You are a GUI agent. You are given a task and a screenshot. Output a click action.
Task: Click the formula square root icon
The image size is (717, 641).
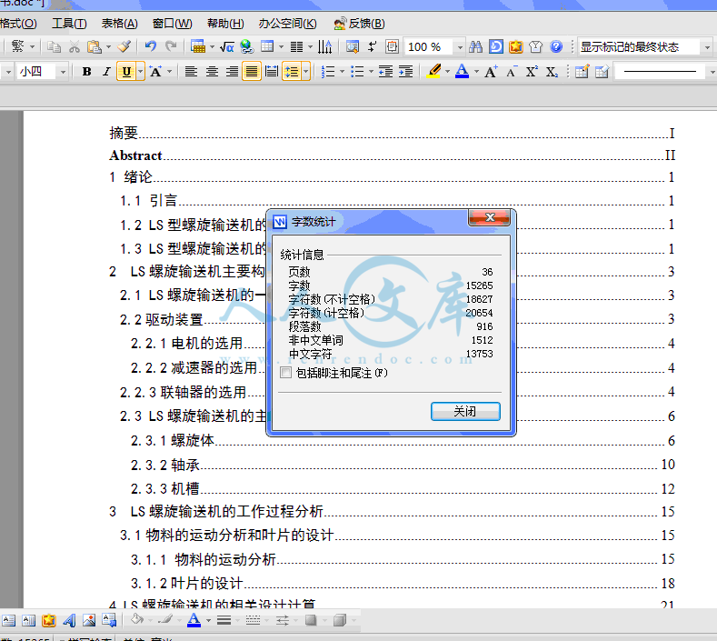click(x=227, y=46)
